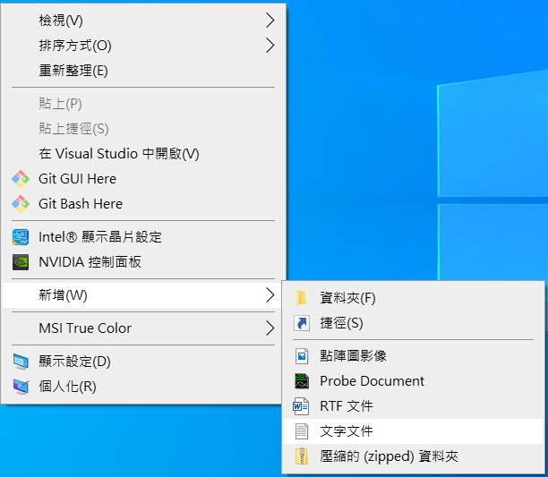Expand the MSI True Color submenu arrow
The height and width of the screenshot is (477, 548).
coord(270,328)
